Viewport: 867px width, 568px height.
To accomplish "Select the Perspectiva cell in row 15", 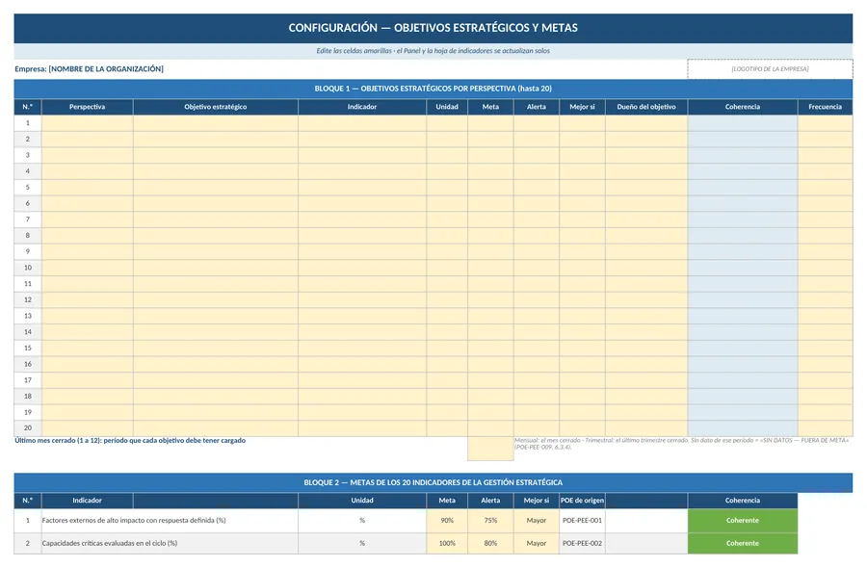I will (x=88, y=349).
